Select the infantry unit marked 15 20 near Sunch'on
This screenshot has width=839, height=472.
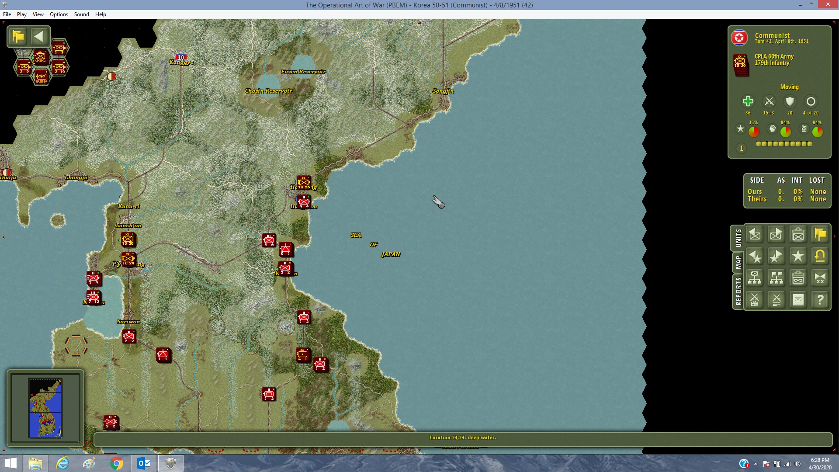(128, 239)
